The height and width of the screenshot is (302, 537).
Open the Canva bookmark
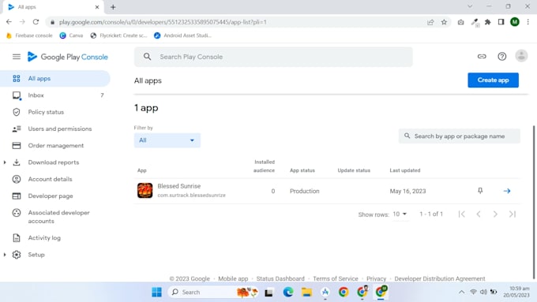71,35
